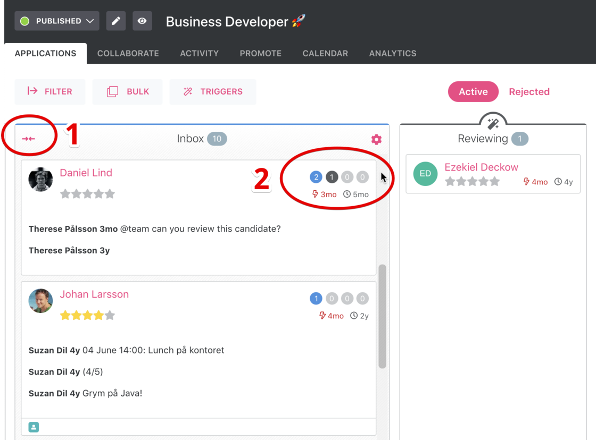Click the eye preview job icon
This screenshot has height=440, width=596.
[x=142, y=21]
